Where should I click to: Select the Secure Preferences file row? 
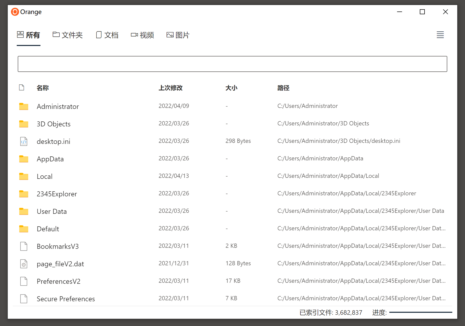(x=66, y=299)
